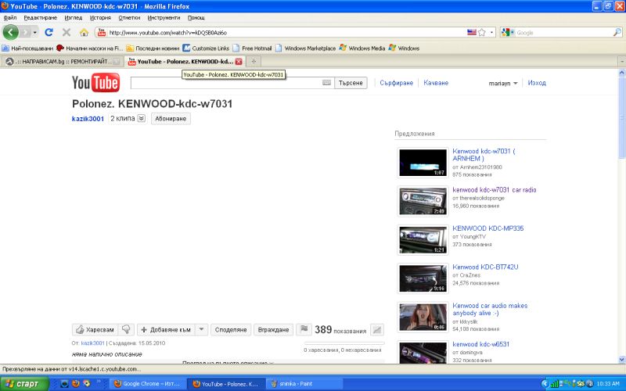
Task: Expand the dropdown next to Добавяне към
Action: 201,330
